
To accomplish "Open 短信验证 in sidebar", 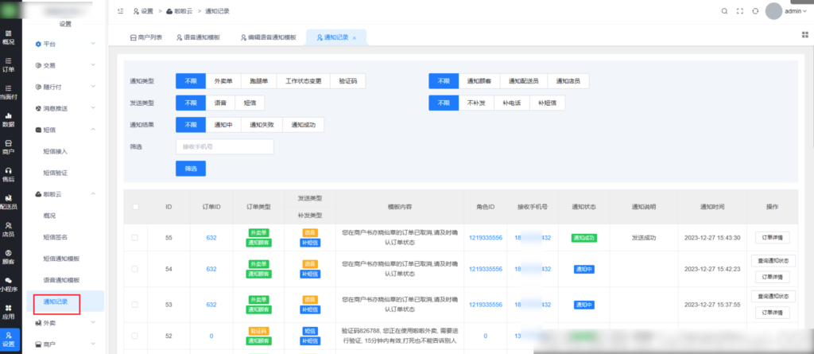I will [x=56, y=173].
